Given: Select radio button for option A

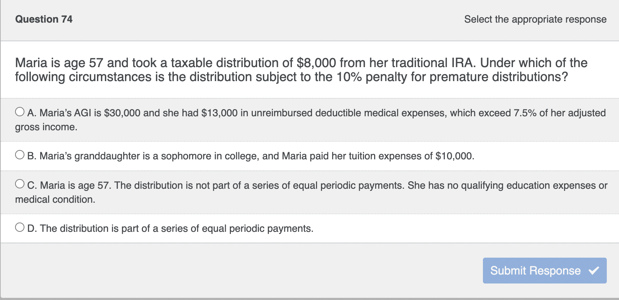Looking at the screenshot, I should tap(19, 111).
